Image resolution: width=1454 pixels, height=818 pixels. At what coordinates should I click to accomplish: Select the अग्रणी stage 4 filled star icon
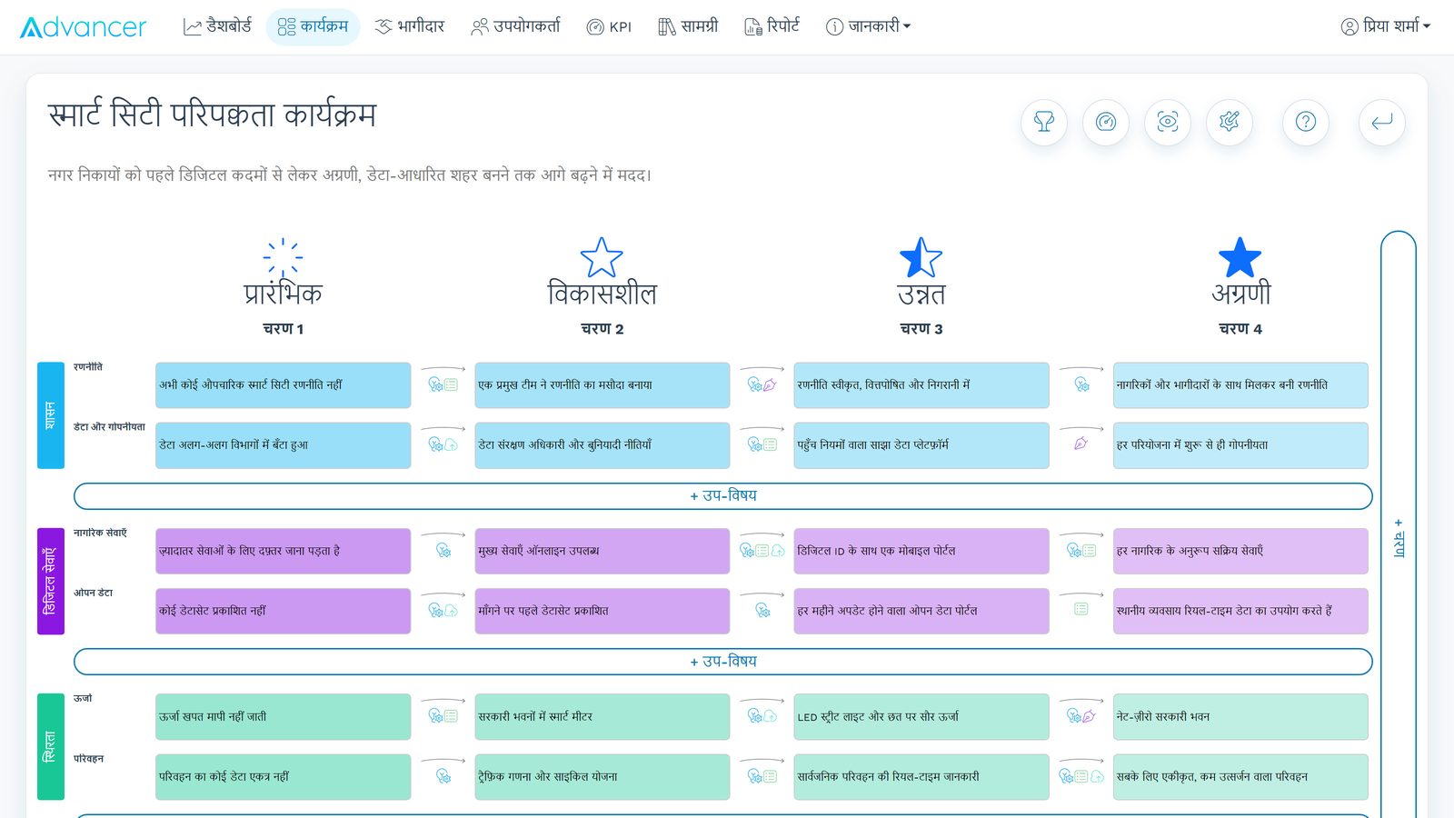coord(1240,258)
